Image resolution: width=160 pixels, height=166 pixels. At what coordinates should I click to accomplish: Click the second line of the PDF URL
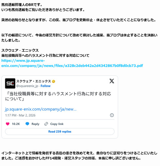coord(72,66)
